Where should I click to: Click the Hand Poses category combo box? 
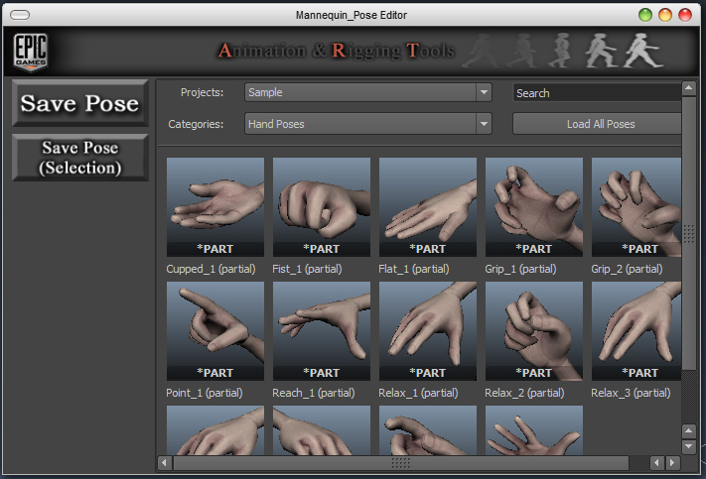[x=367, y=124]
